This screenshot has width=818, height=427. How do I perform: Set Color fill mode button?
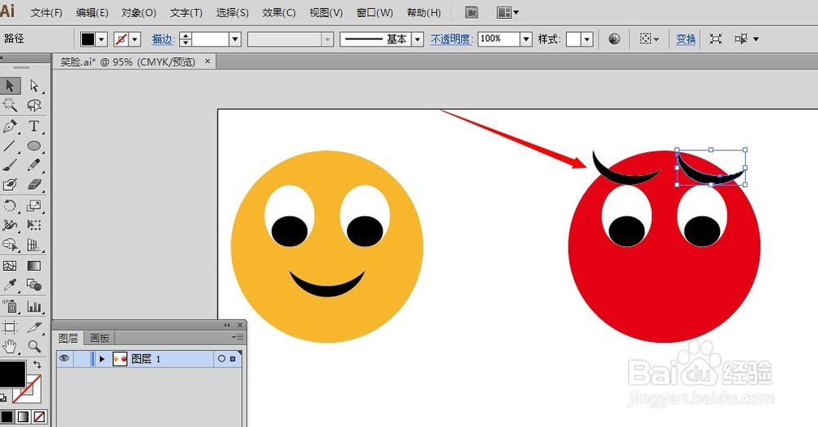coord(7,416)
